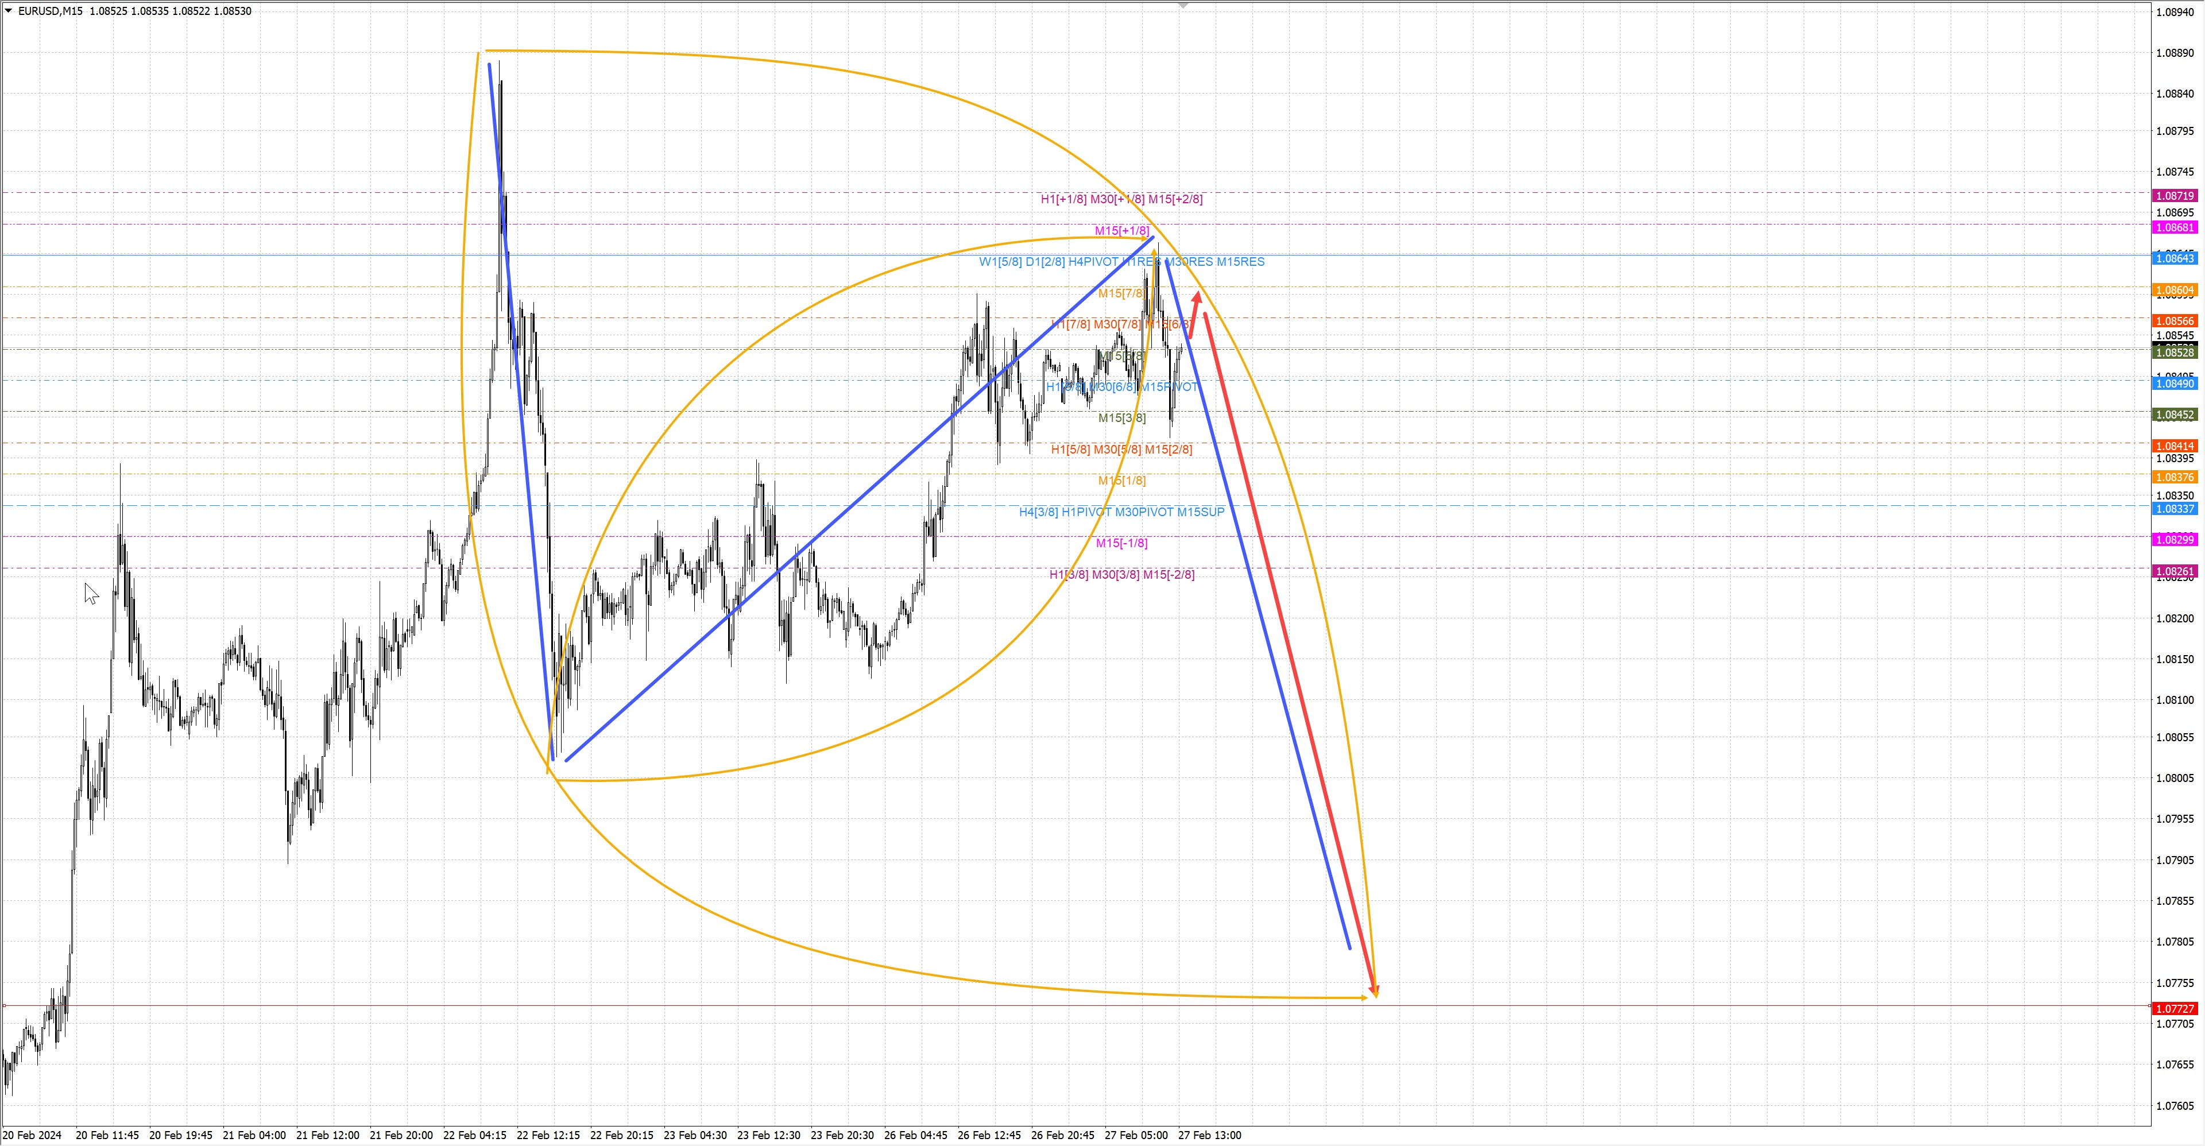Click the H4[3/8] H1PIVOT M30PIVOT M15SUP label
Viewport: 2205px width, 1146px height.
tap(1121, 512)
